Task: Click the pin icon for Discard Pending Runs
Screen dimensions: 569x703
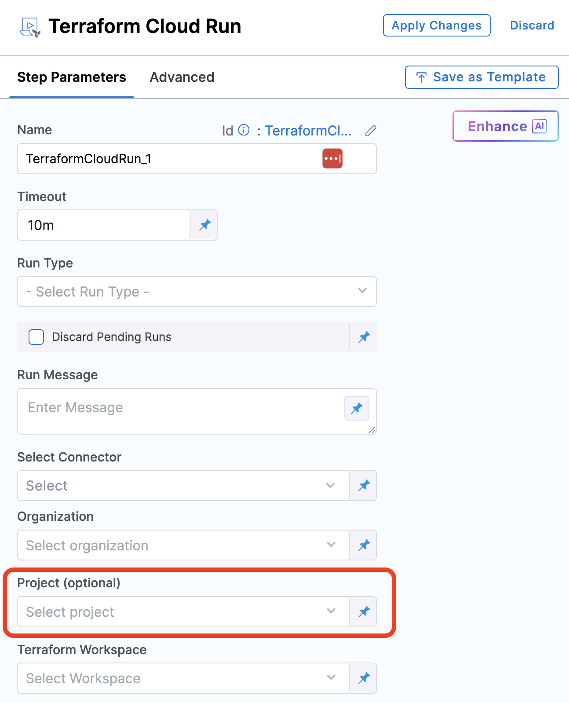Action: (364, 337)
